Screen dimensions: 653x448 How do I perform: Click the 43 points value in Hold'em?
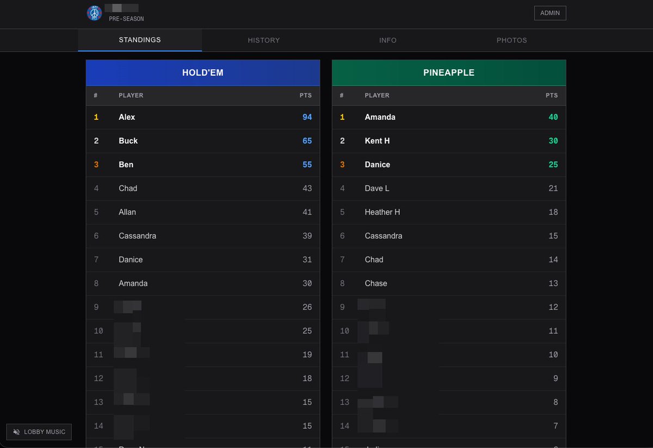coord(307,188)
